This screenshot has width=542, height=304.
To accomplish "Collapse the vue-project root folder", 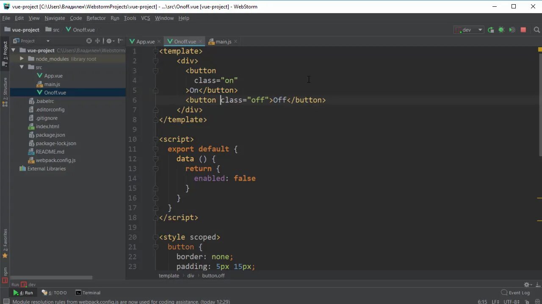I will point(14,50).
